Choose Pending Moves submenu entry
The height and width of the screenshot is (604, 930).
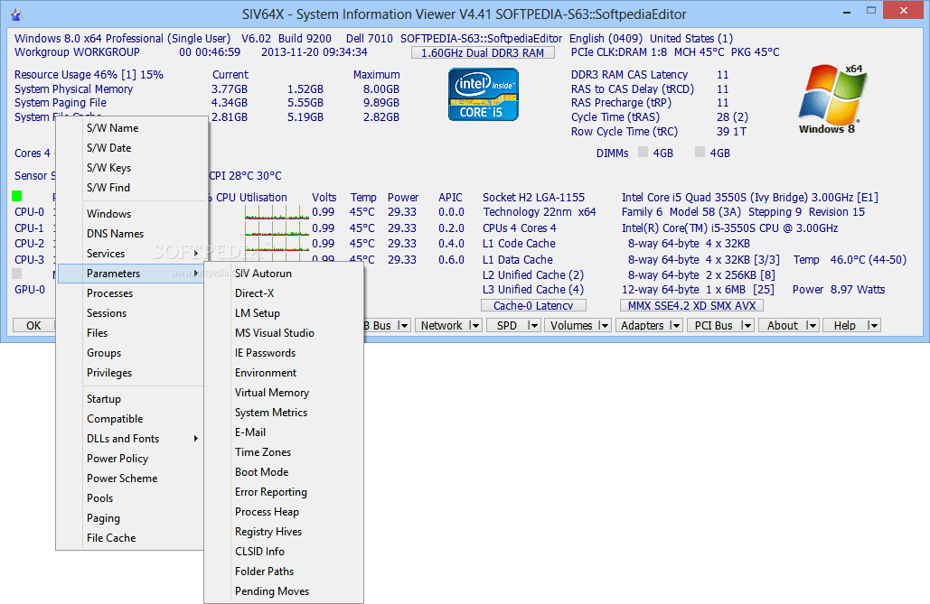tap(284, 591)
